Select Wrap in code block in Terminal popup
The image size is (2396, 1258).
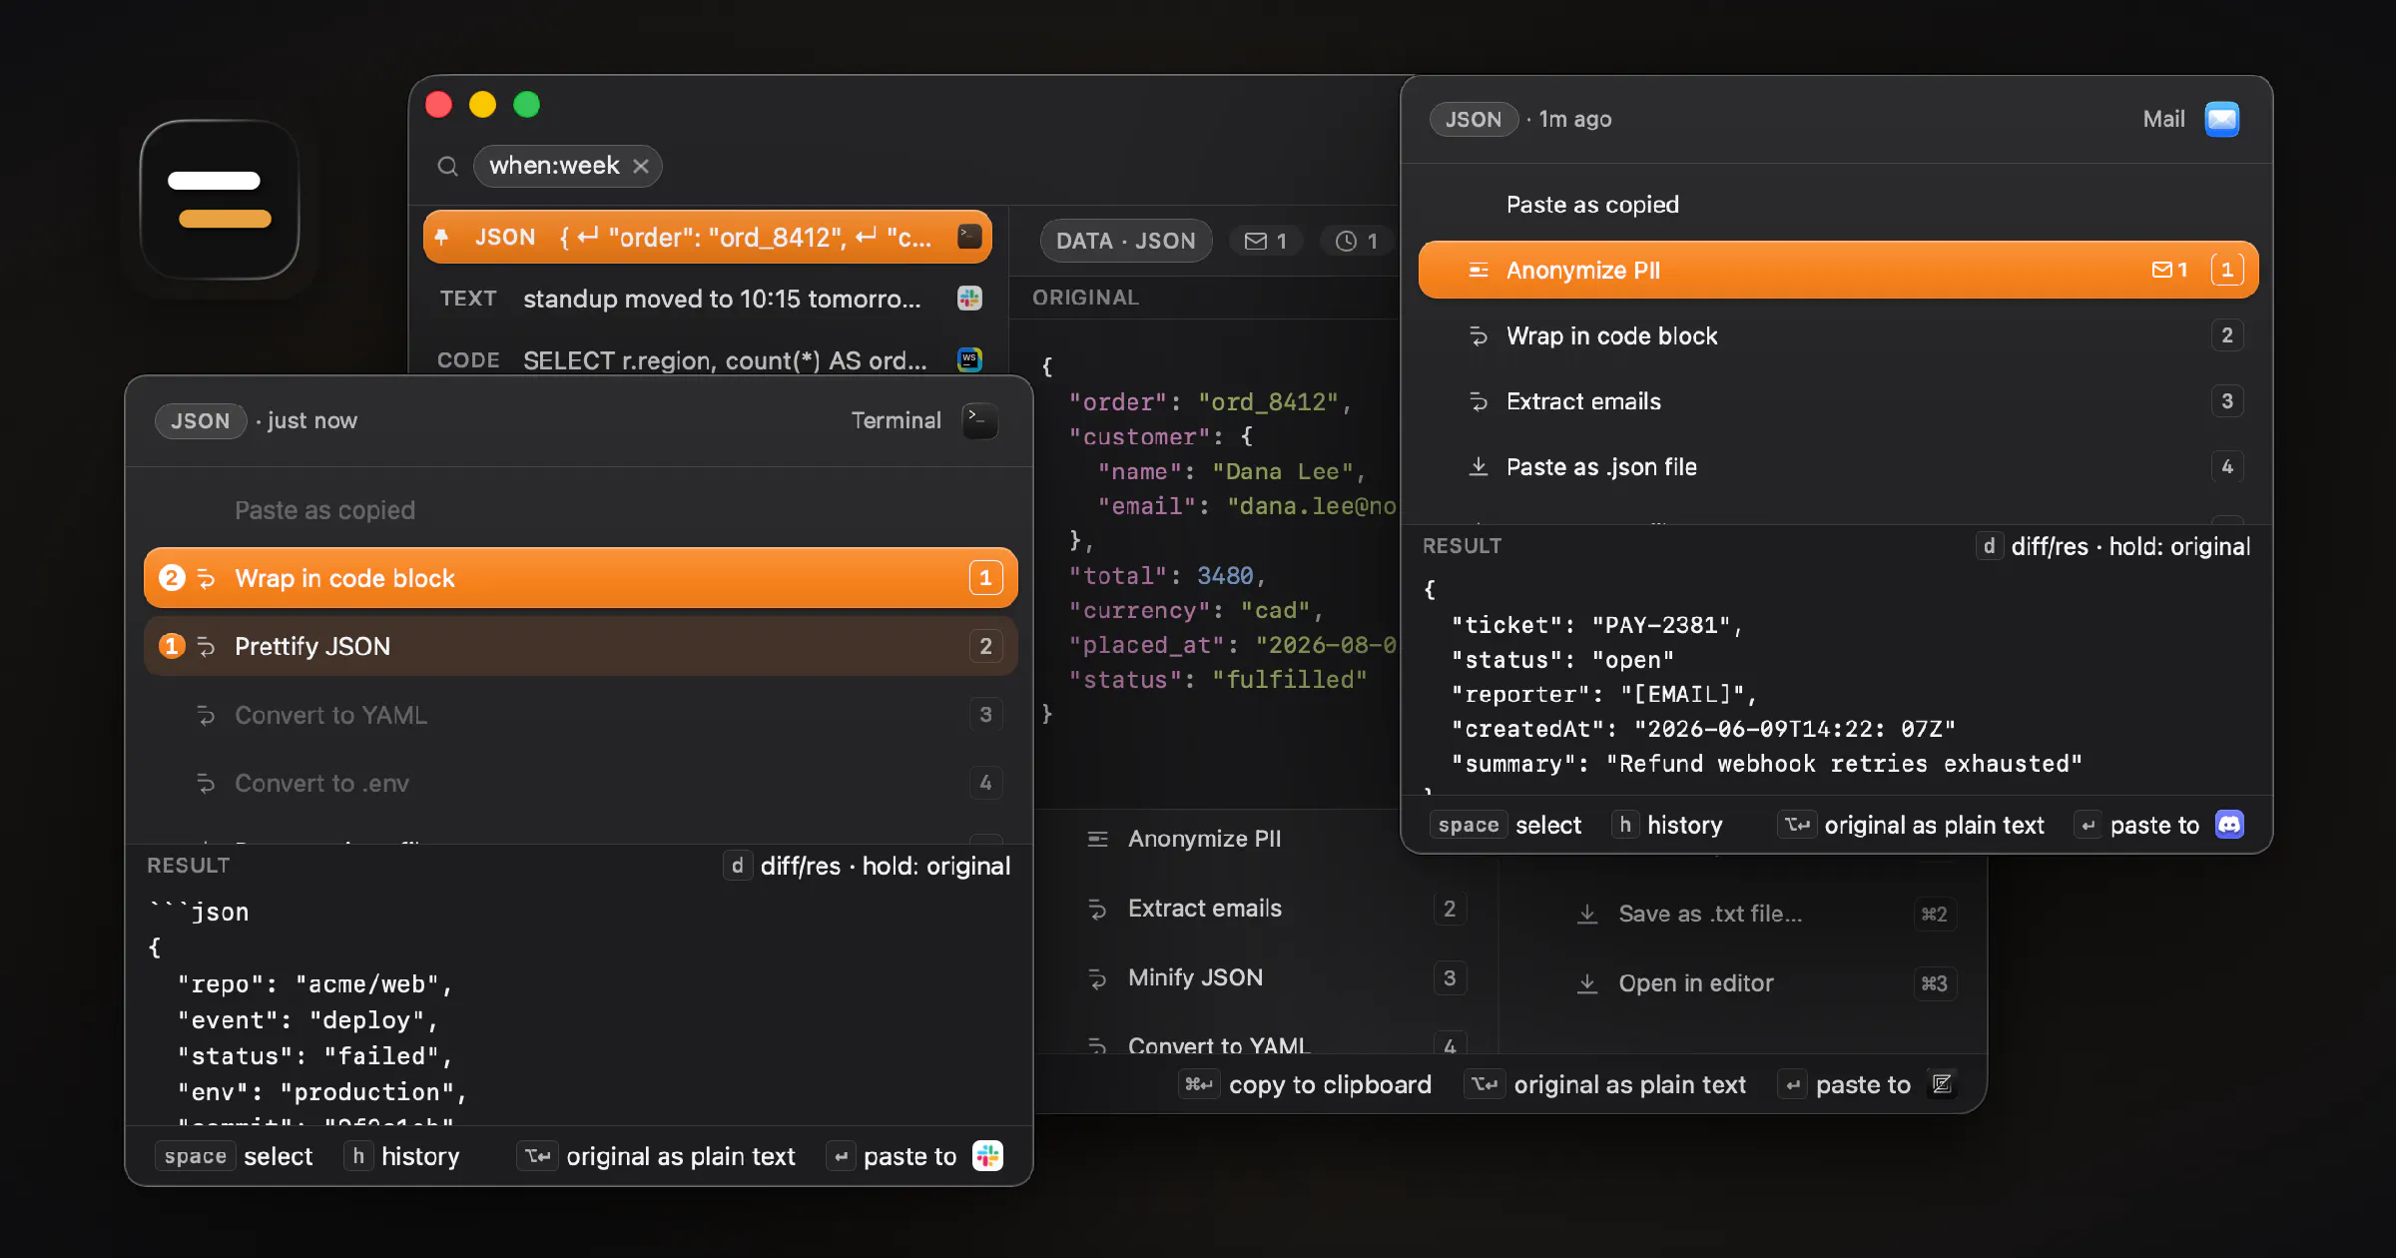coord(580,578)
